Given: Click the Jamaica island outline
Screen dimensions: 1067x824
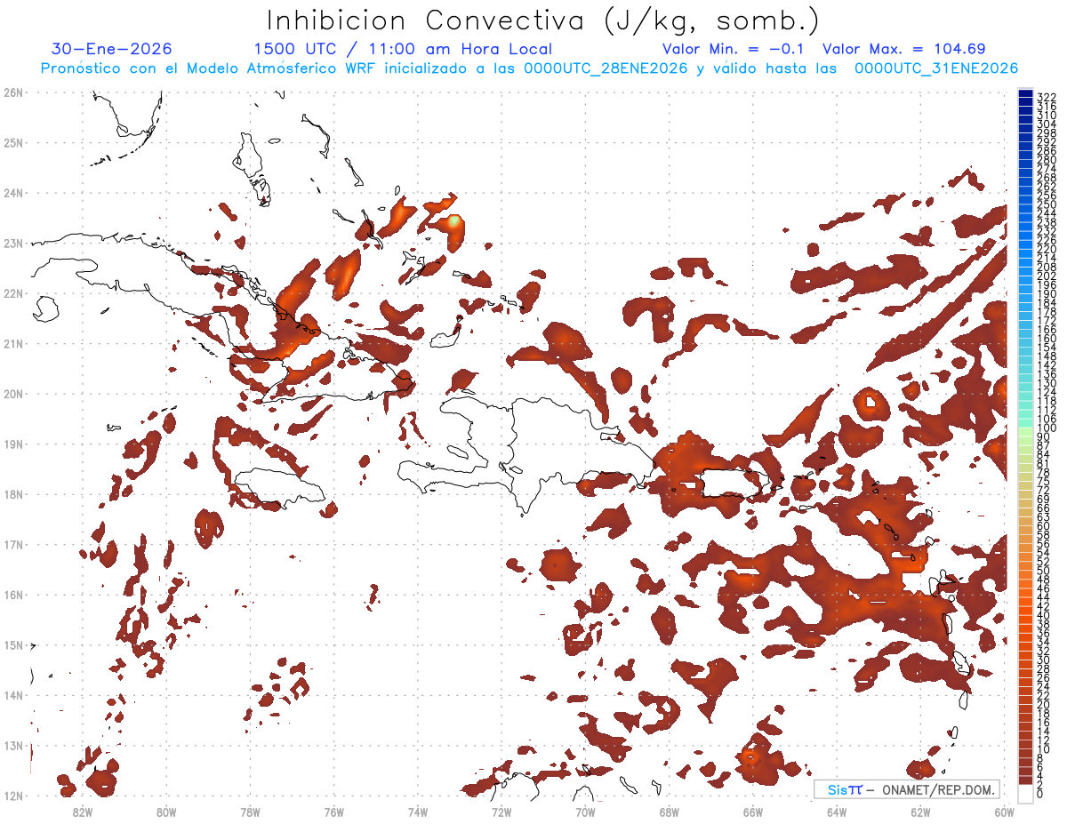Looking at the screenshot, I should (278, 488).
